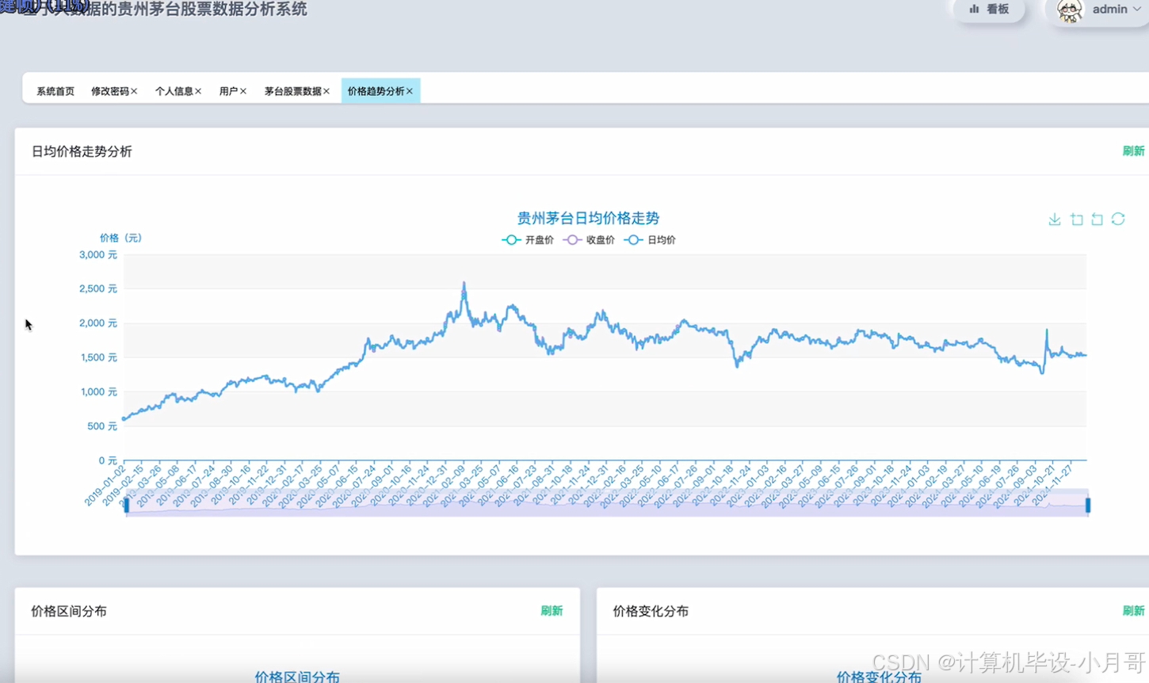Toggle the 开盘价 legend series
This screenshot has height=683, width=1149.
click(528, 240)
